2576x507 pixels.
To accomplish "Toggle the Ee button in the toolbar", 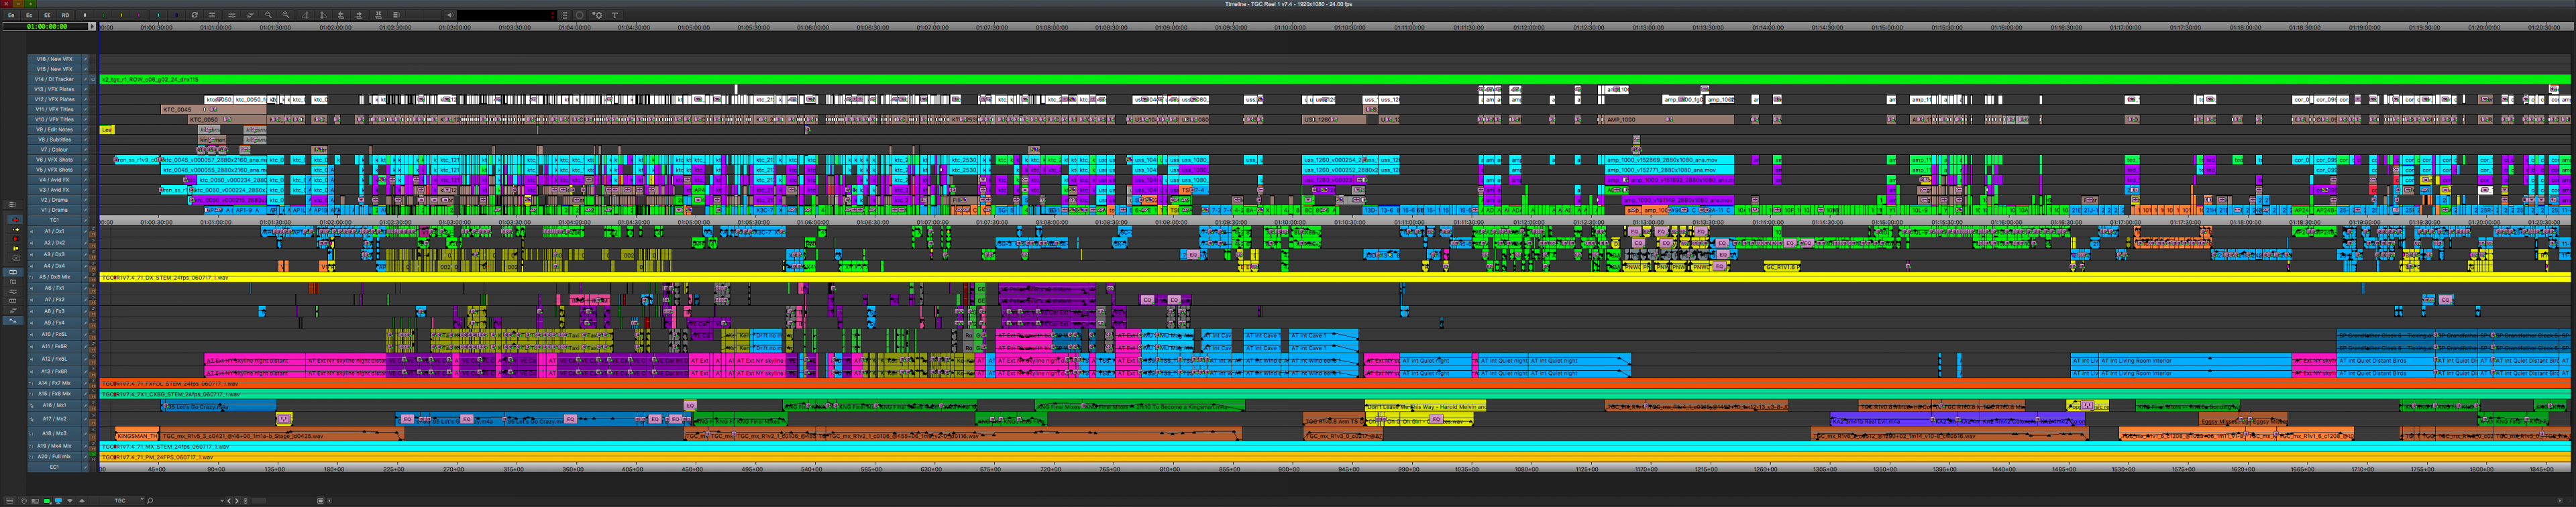I will 11,16.
